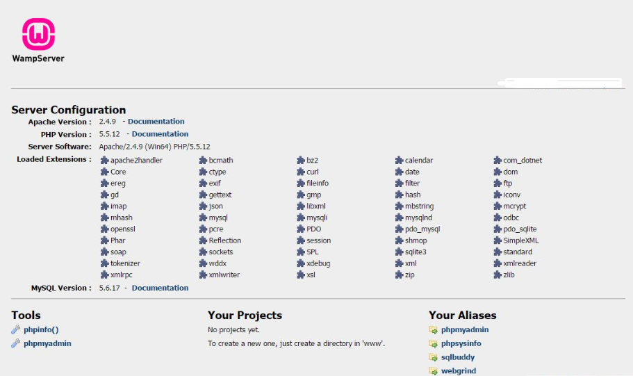
Task: Click puzzle icon next to openssl
Action: coord(104,229)
